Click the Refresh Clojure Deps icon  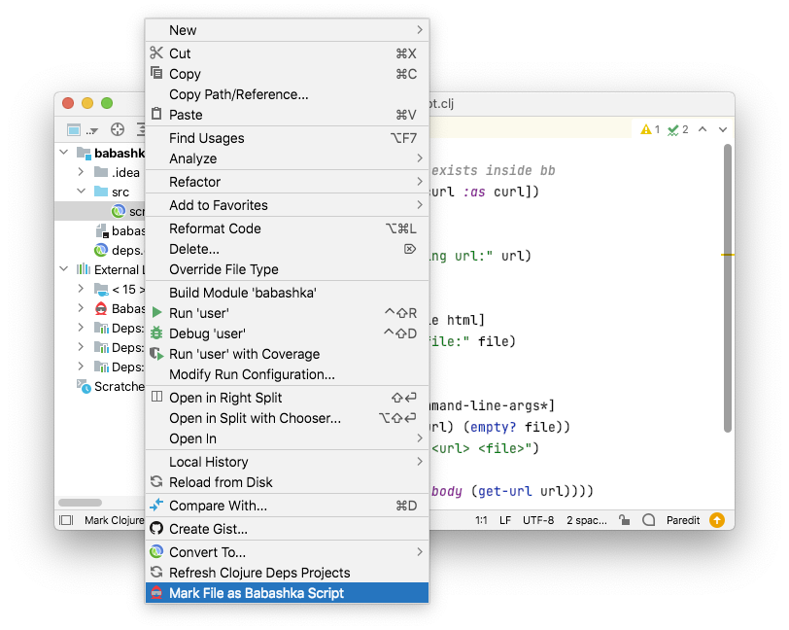tap(156, 572)
